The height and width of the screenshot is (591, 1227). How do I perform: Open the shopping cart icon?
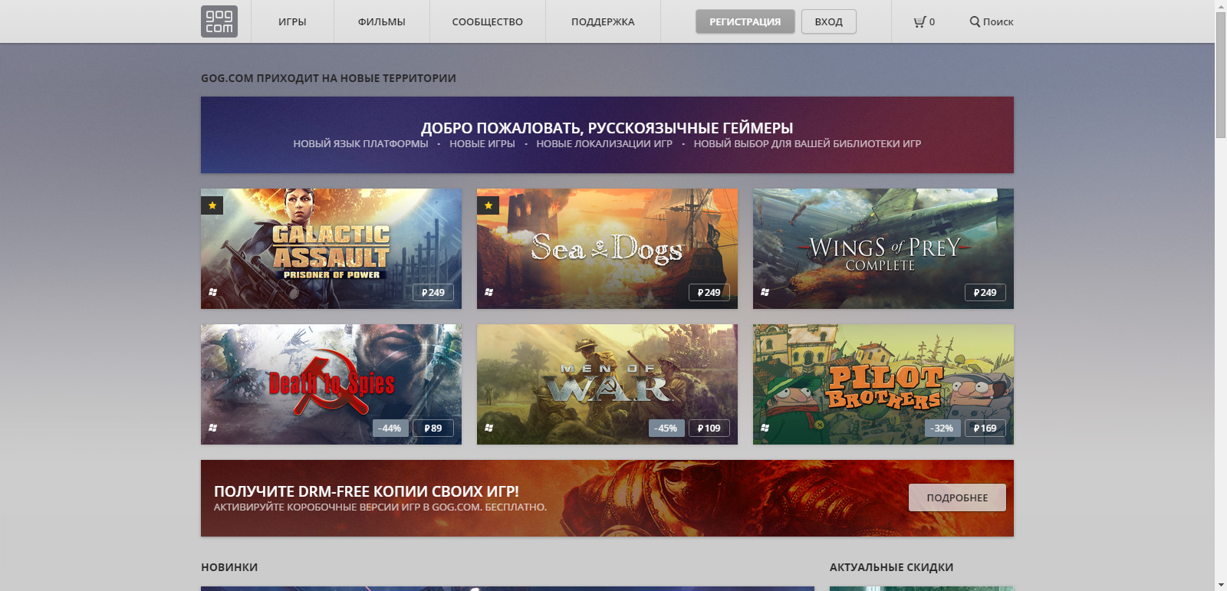[x=919, y=21]
